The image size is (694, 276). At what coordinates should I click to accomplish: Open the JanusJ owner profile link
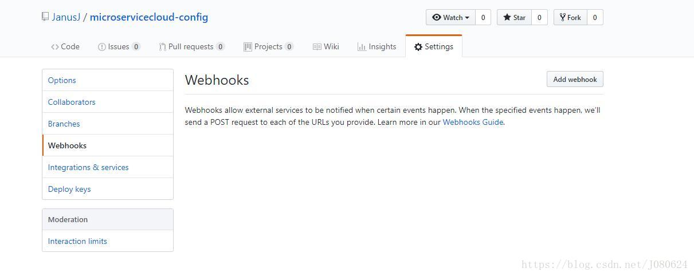(66, 17)
